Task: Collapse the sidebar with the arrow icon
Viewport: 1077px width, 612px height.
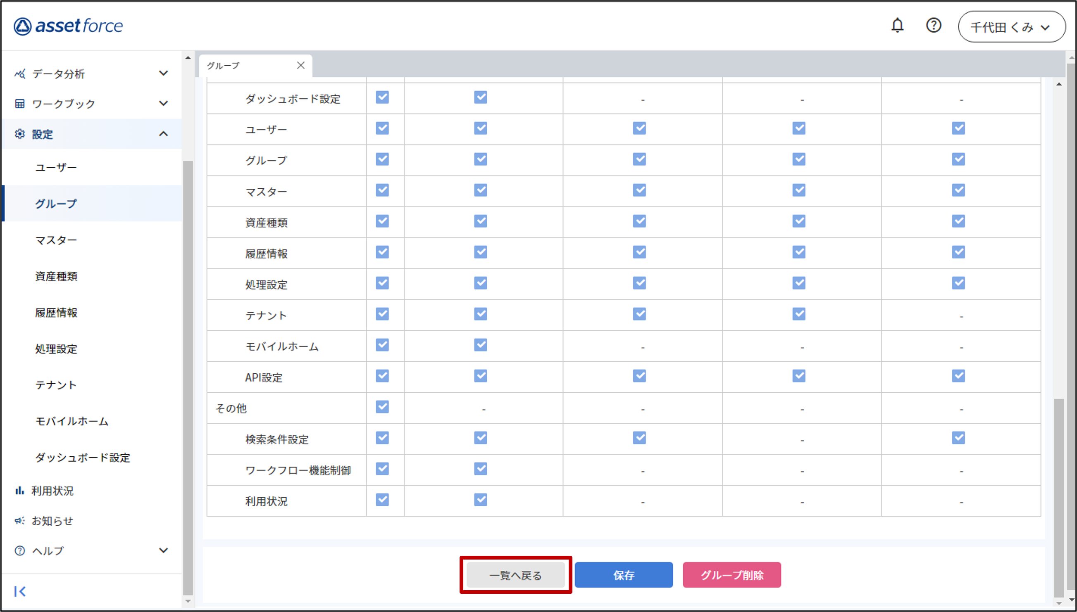Action: click(20, 591)
